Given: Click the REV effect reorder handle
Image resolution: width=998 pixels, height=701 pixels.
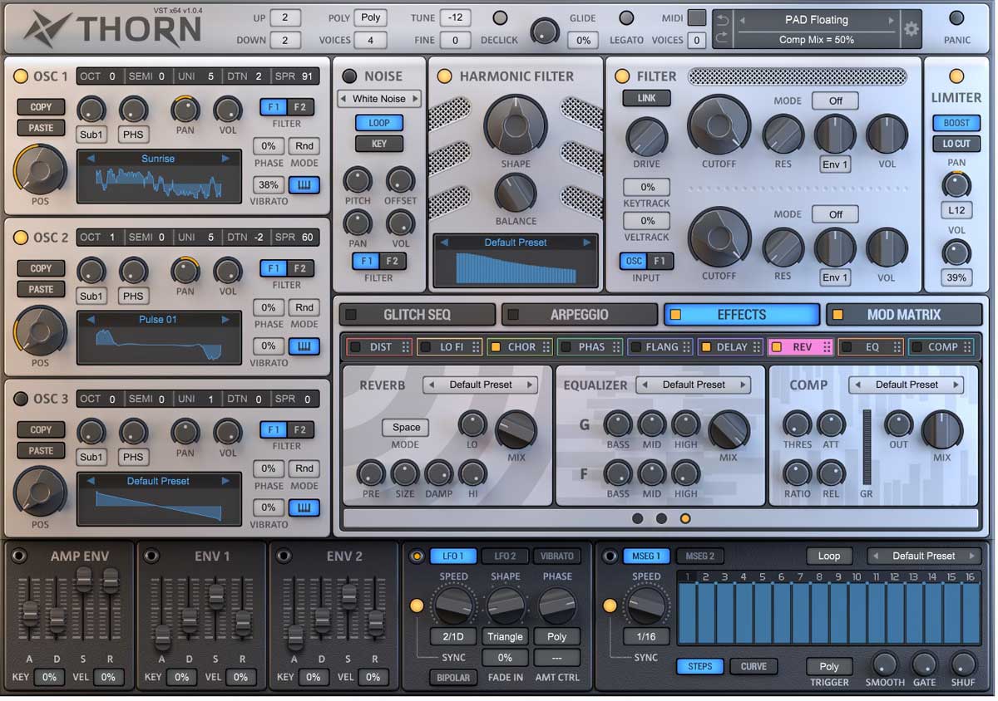Looking at the screenshot, I should click(x=828, y=347).
